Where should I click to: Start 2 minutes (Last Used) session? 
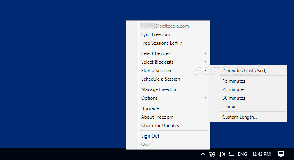point(247,71)
